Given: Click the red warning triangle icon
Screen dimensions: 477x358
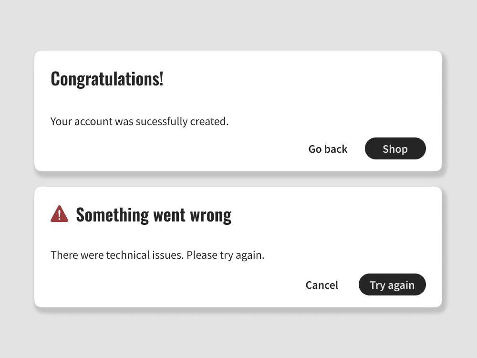Looking at the screenshot, I should coord(60,214).
